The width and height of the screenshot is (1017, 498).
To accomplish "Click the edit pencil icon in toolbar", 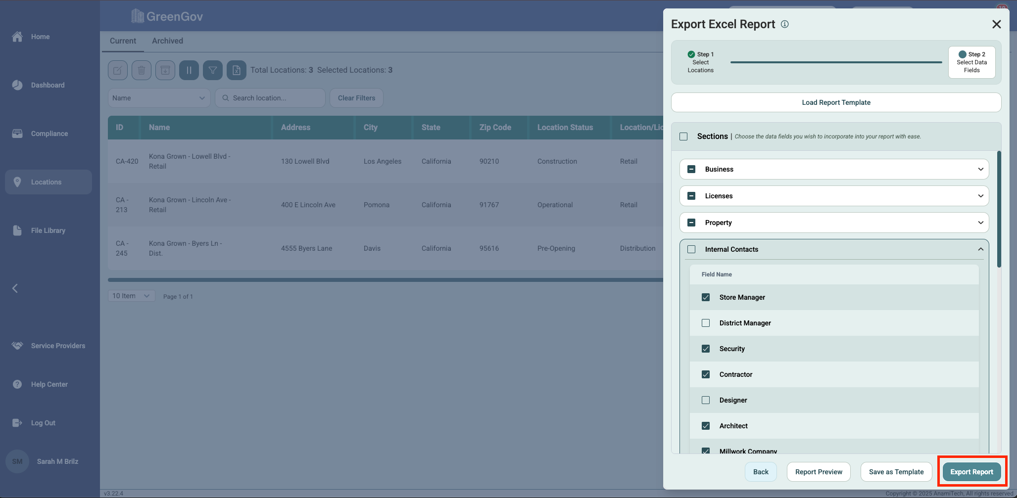I will click(x=118, y=70).
